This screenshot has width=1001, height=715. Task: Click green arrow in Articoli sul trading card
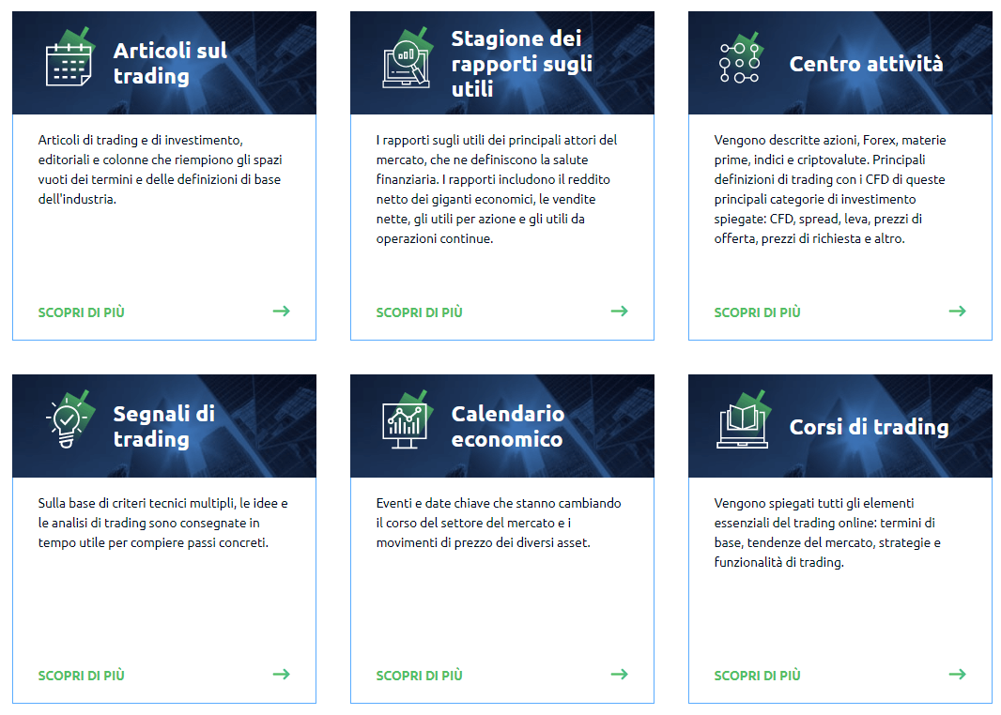[282, 312]
